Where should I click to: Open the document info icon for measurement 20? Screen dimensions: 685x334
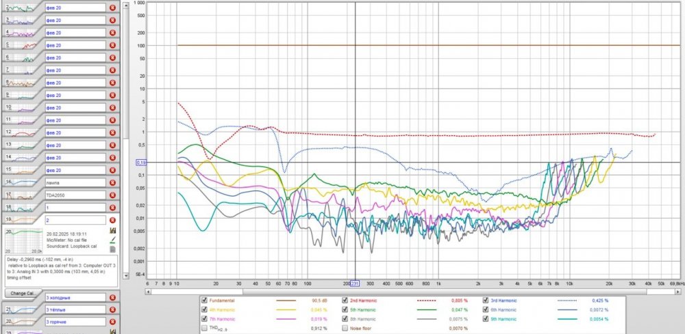pyautogui.click(x=112, y=250)
